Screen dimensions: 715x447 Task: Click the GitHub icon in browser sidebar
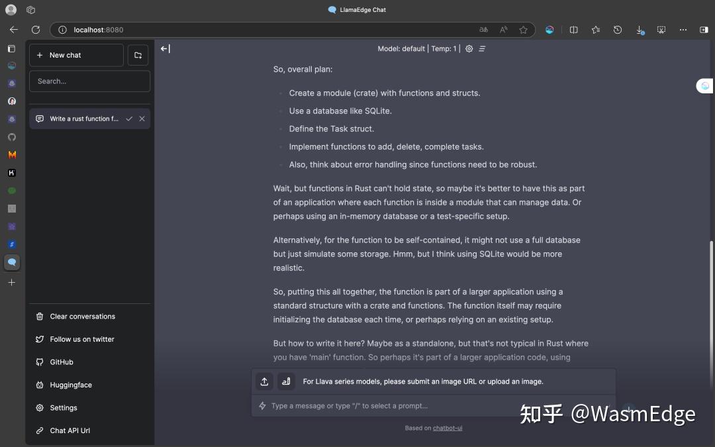pos(11,137)
